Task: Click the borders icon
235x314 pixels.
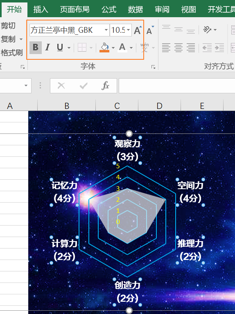Action: 82,47
